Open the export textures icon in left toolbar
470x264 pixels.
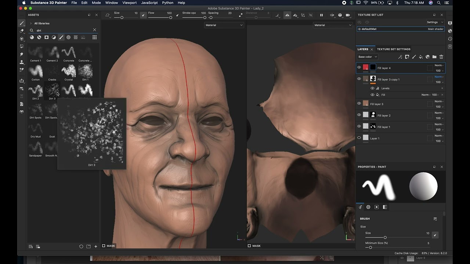(22, 81)
